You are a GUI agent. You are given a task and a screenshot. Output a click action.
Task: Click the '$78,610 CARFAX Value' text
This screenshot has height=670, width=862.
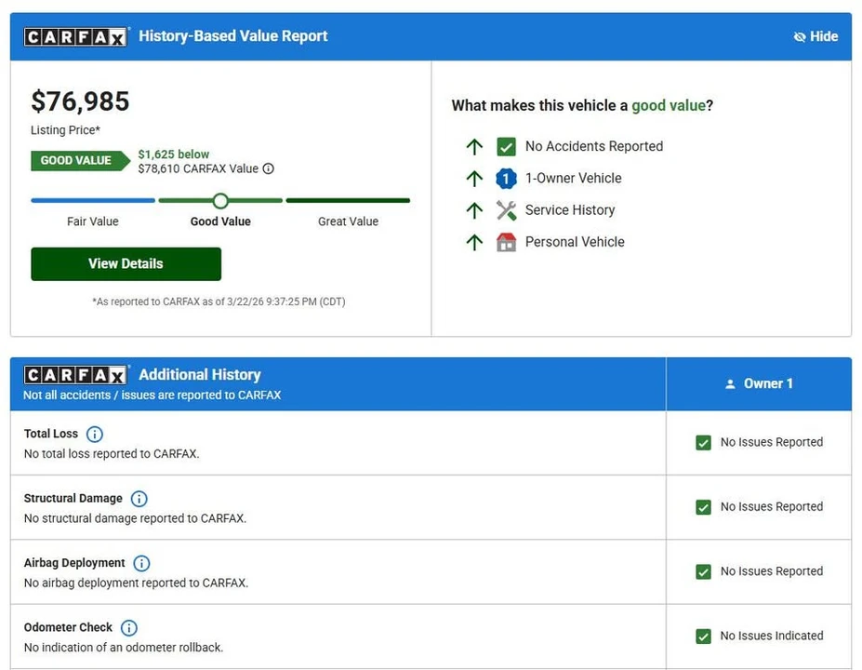click(198, 168)
